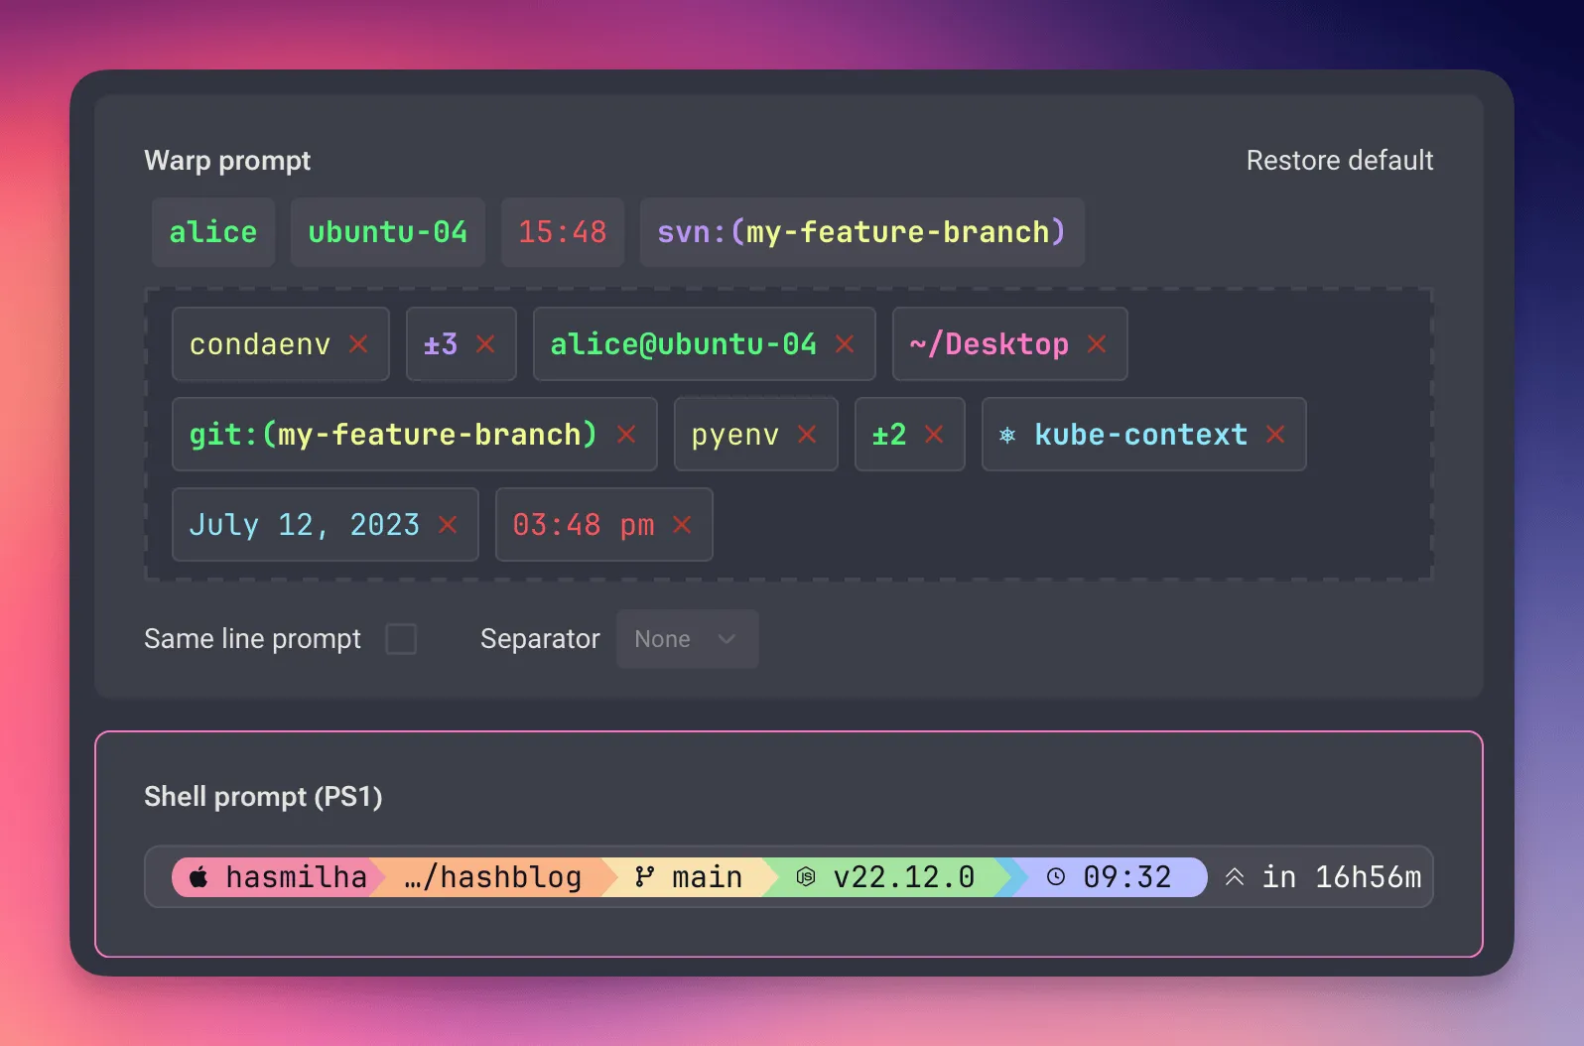Enable the Same line prompt checkbox
The width and height of the screenshot is (1584, 1046).
tap(401, 639)
